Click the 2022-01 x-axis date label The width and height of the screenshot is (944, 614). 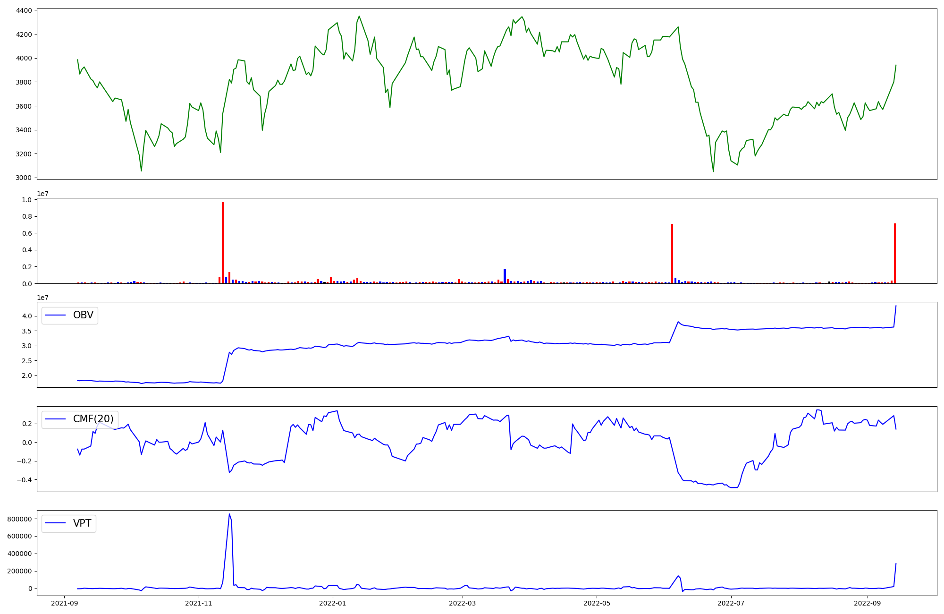click(x=333, y=603)
